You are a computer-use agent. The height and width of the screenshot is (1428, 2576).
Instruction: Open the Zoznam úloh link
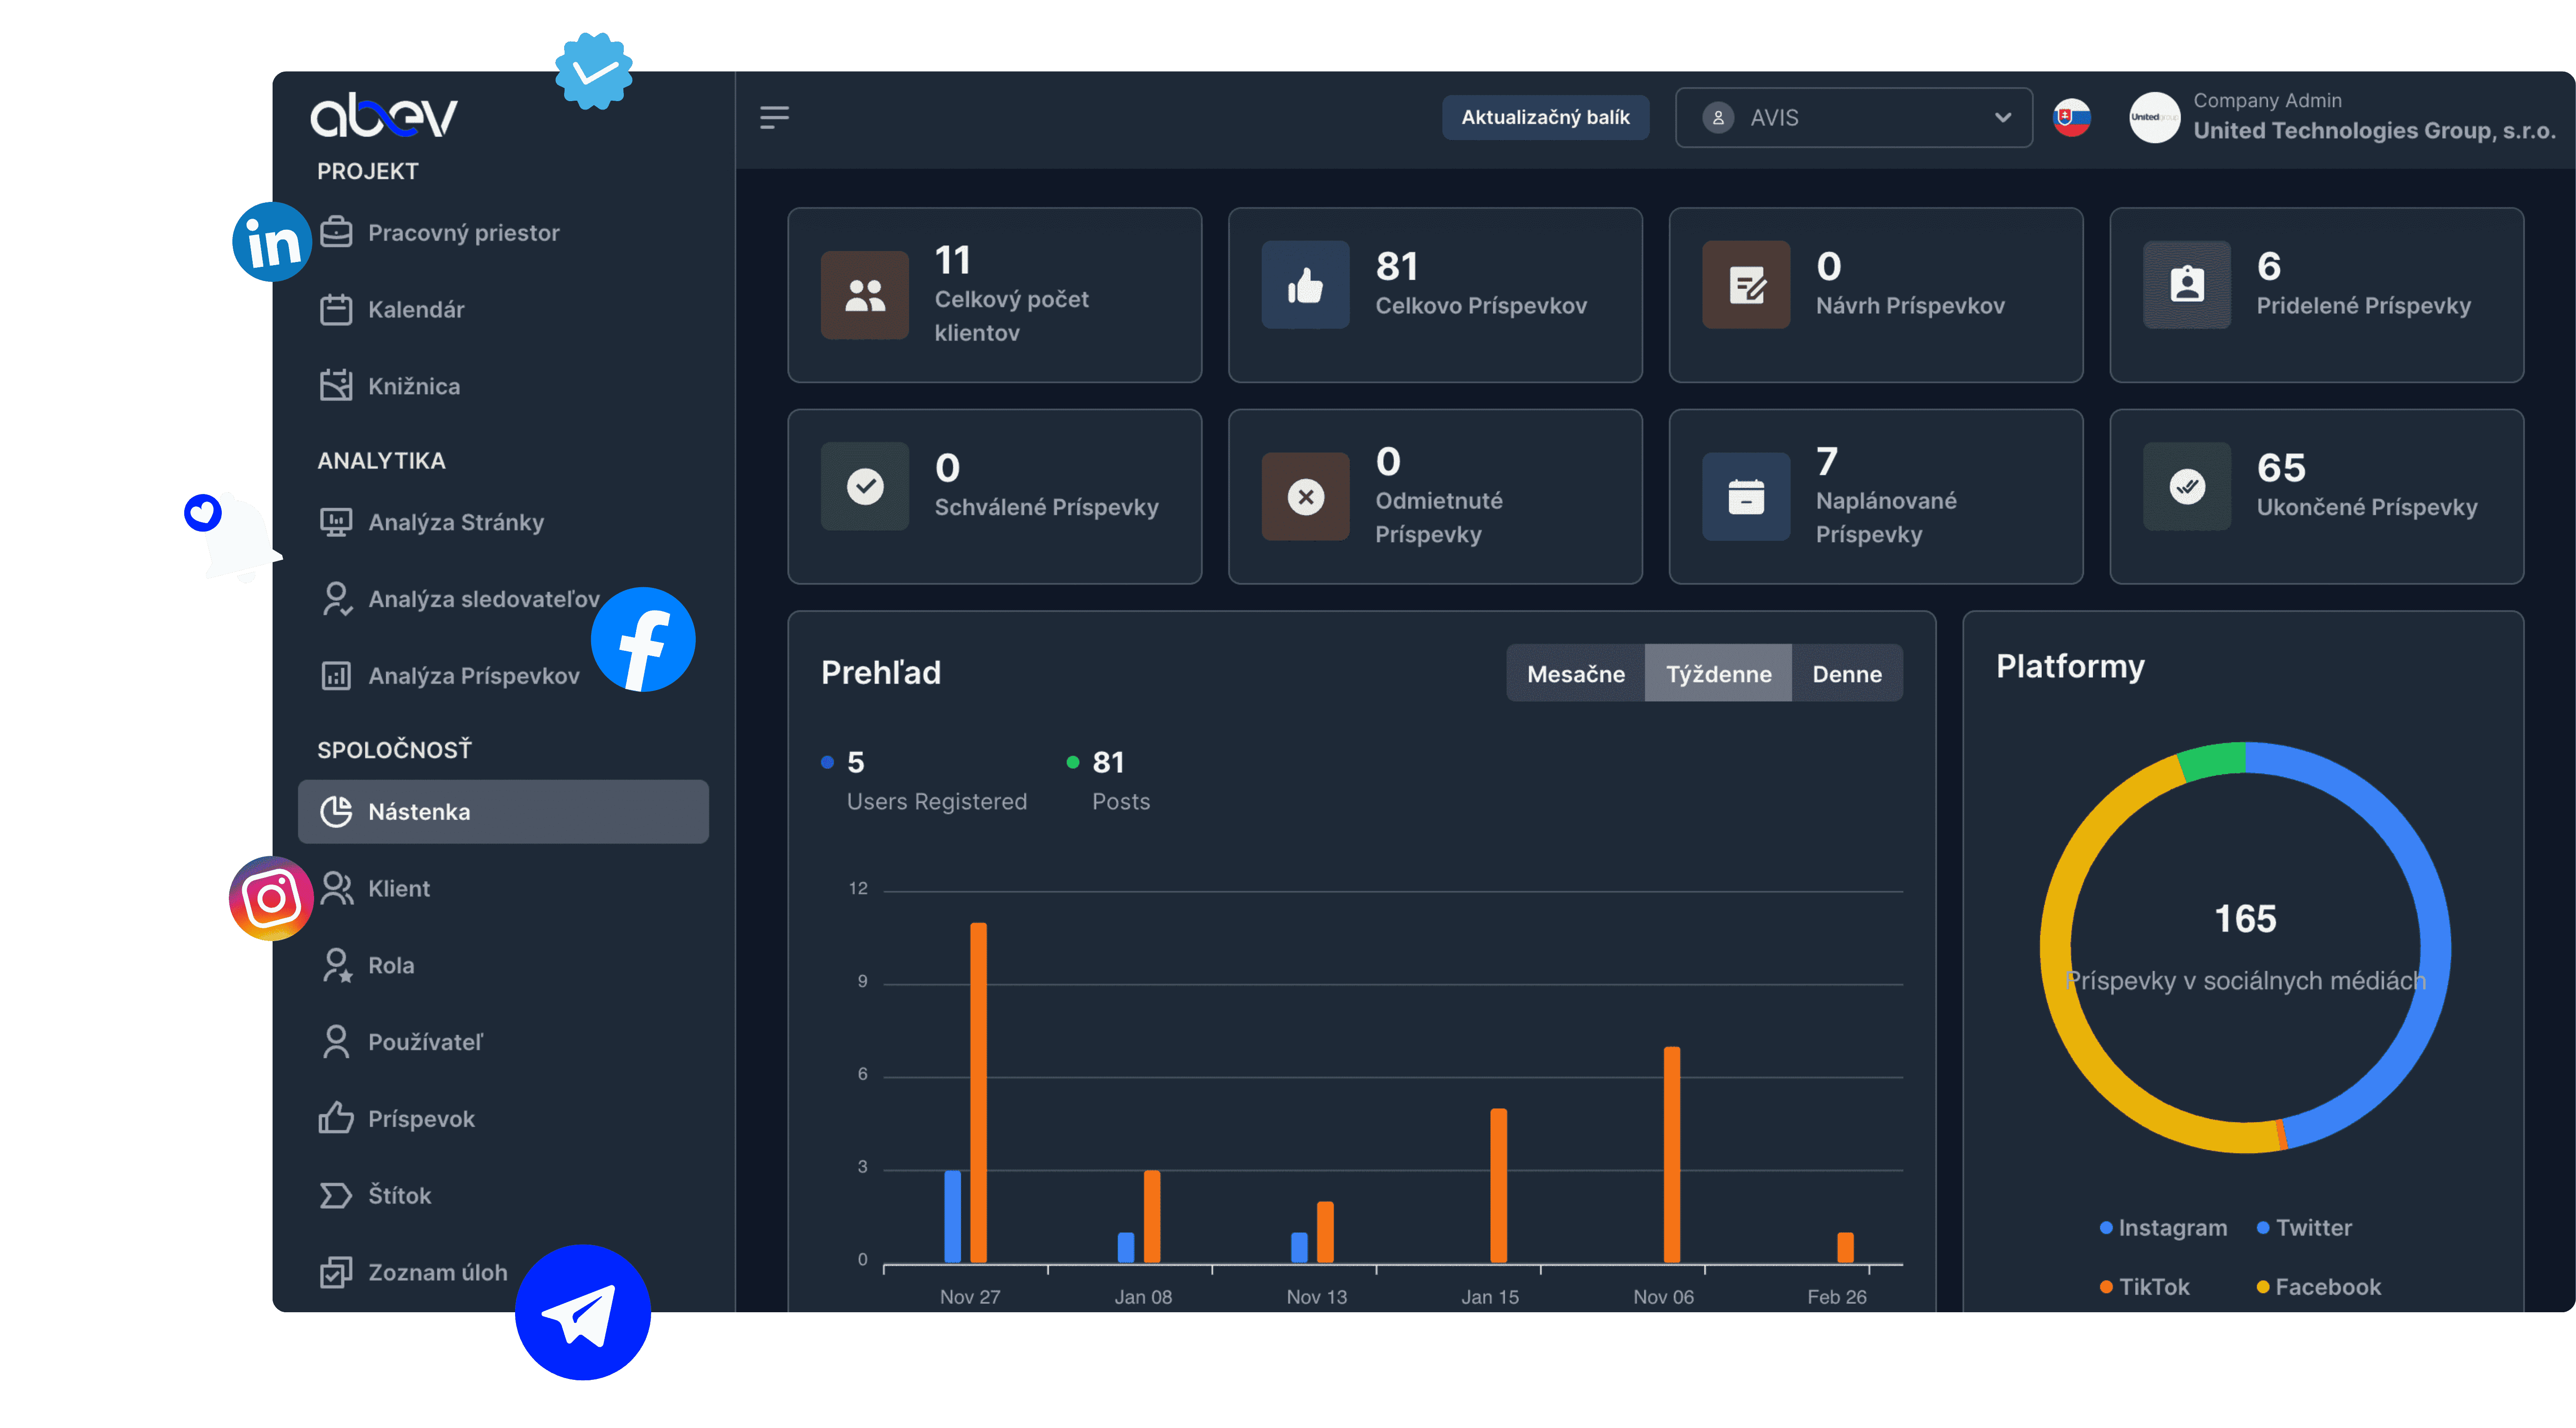coord(438,1272)
